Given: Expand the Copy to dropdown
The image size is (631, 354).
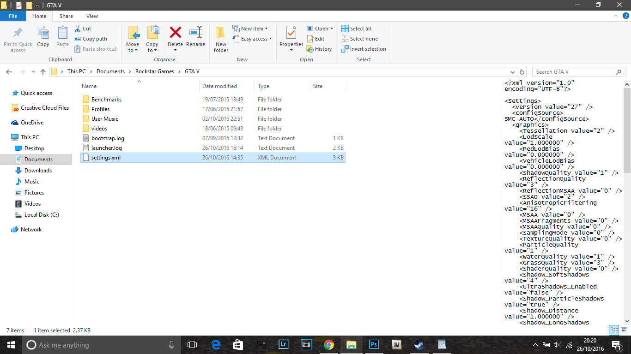Looking at the screenshot, I should pyautogui.click(x=152, y=47).
